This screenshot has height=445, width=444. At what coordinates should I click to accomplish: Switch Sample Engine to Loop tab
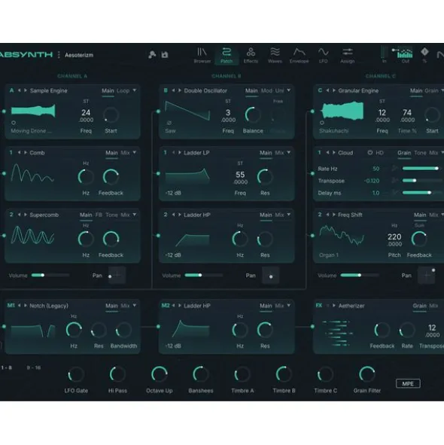123,91
